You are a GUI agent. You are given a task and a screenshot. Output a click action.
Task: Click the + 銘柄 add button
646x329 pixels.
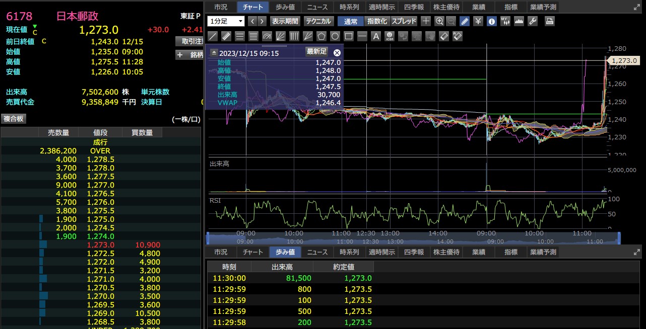pos(189,55)
